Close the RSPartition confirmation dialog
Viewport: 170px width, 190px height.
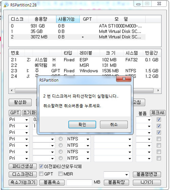[124, 79]
